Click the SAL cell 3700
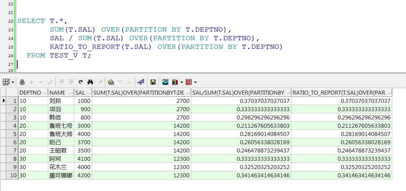 [x=83, y=142]
